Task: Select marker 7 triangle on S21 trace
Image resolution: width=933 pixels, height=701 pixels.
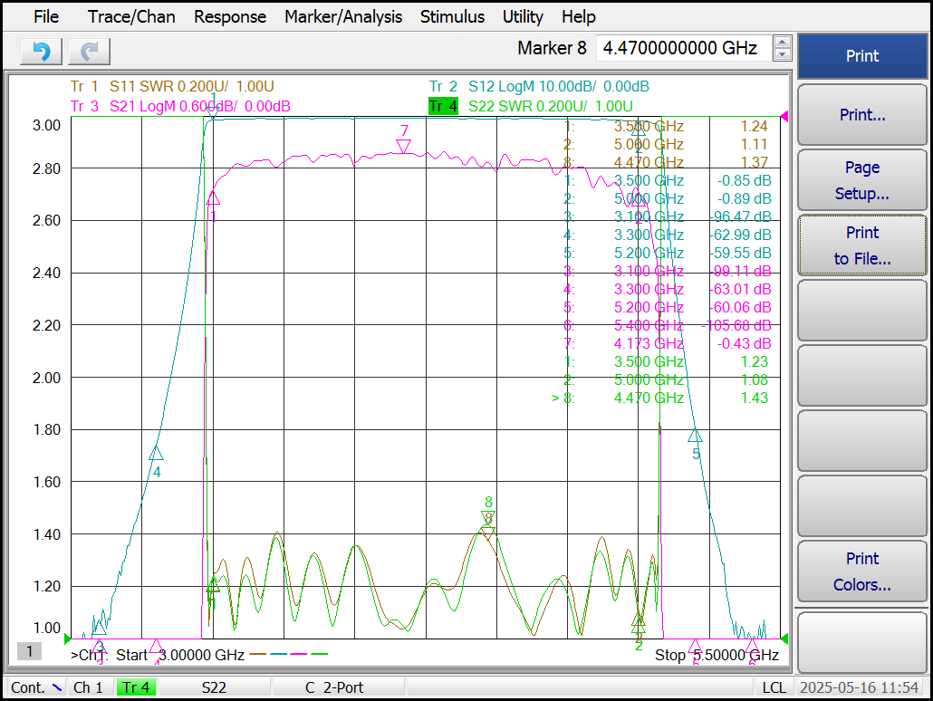Action: 404,147
